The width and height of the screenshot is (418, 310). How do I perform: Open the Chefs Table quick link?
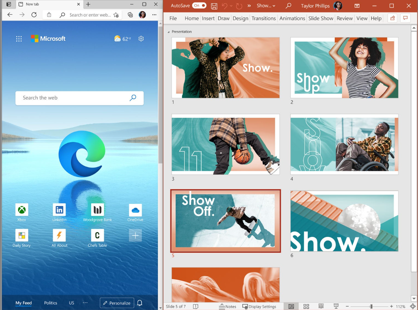[97, 238]
